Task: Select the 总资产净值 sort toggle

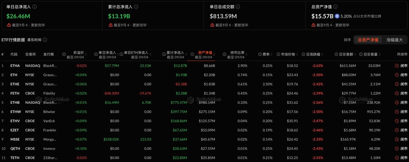Action: (x=368, y=40)
